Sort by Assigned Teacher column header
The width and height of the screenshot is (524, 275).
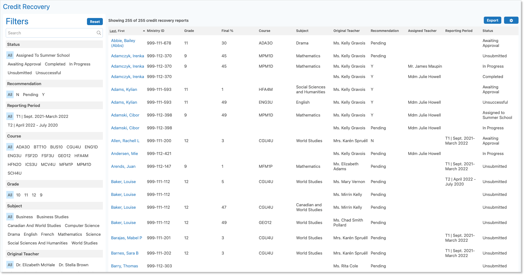pyautogui.click(x=422, y=31)
